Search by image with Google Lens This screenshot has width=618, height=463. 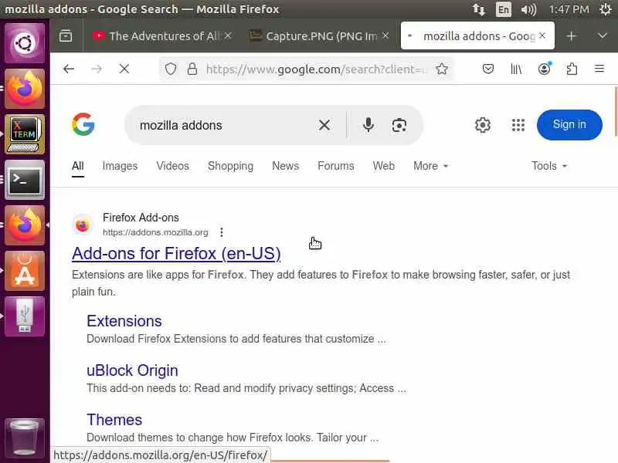399,125
